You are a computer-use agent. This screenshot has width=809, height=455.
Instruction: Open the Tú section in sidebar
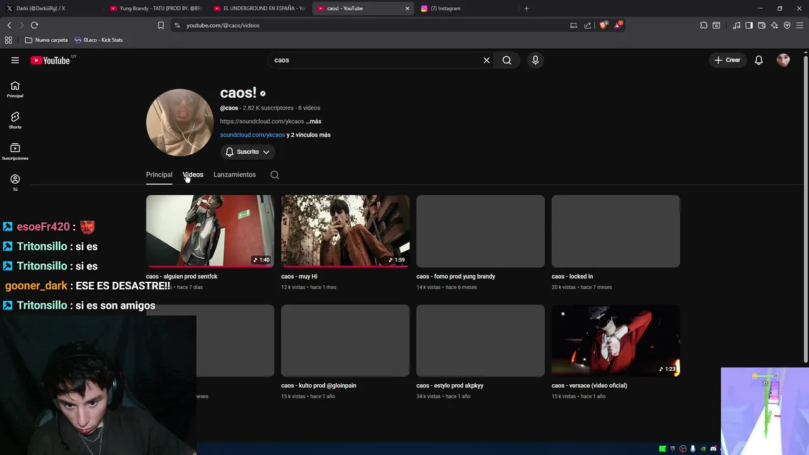15,183
